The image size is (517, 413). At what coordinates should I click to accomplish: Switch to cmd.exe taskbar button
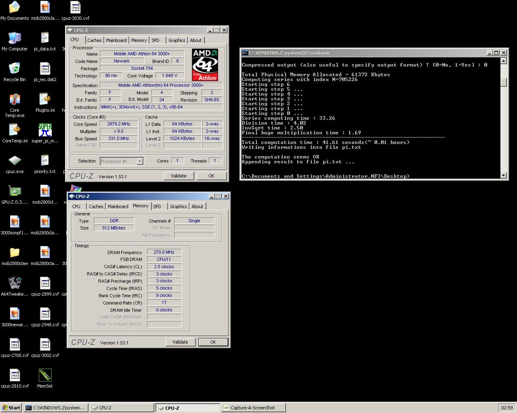pyautogui.click(x=56, y=408)
